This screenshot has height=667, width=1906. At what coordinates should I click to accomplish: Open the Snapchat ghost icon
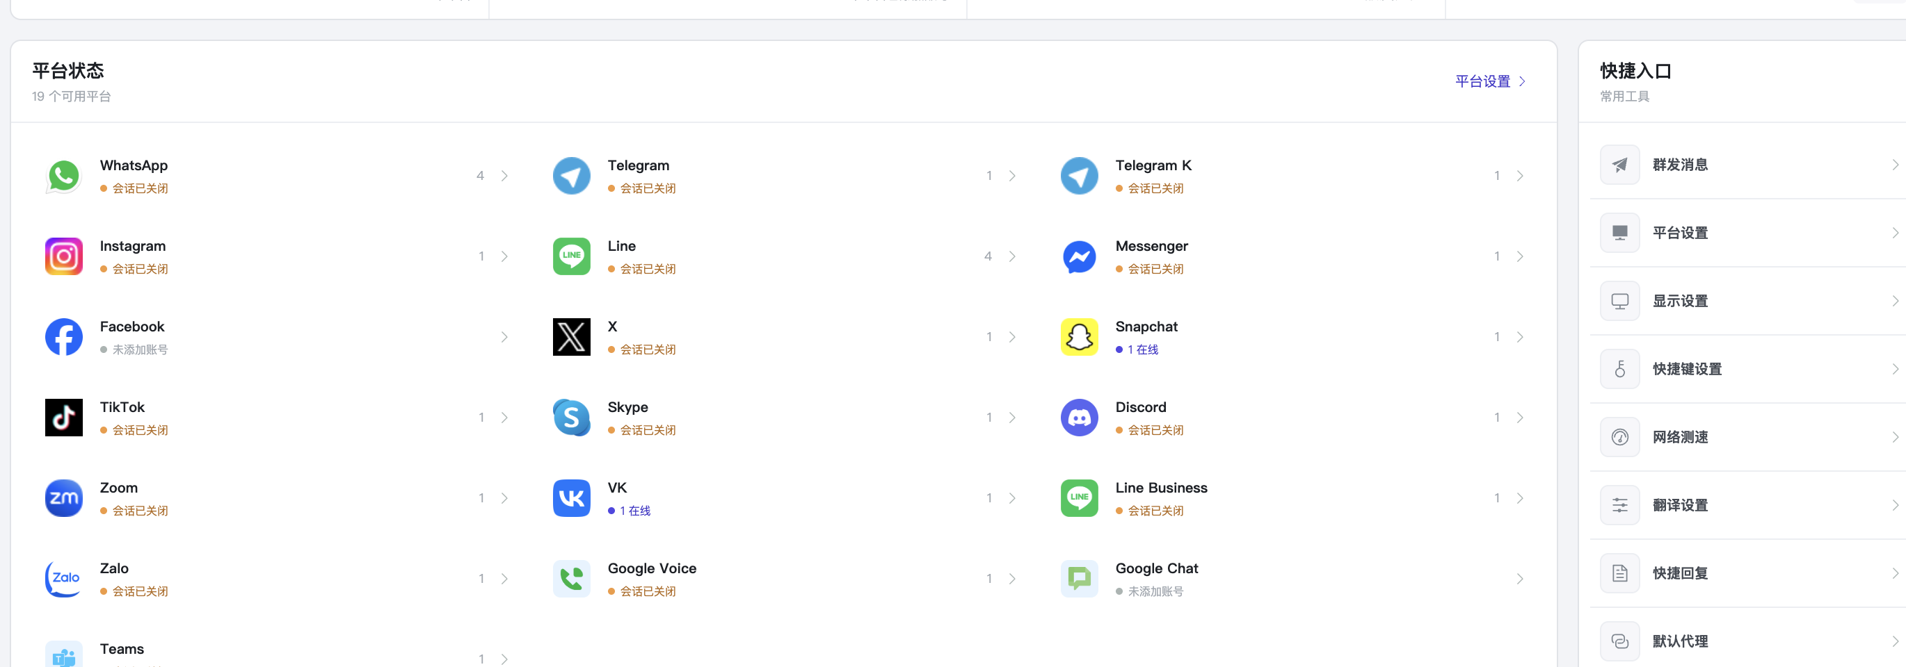click(1079, 337)
